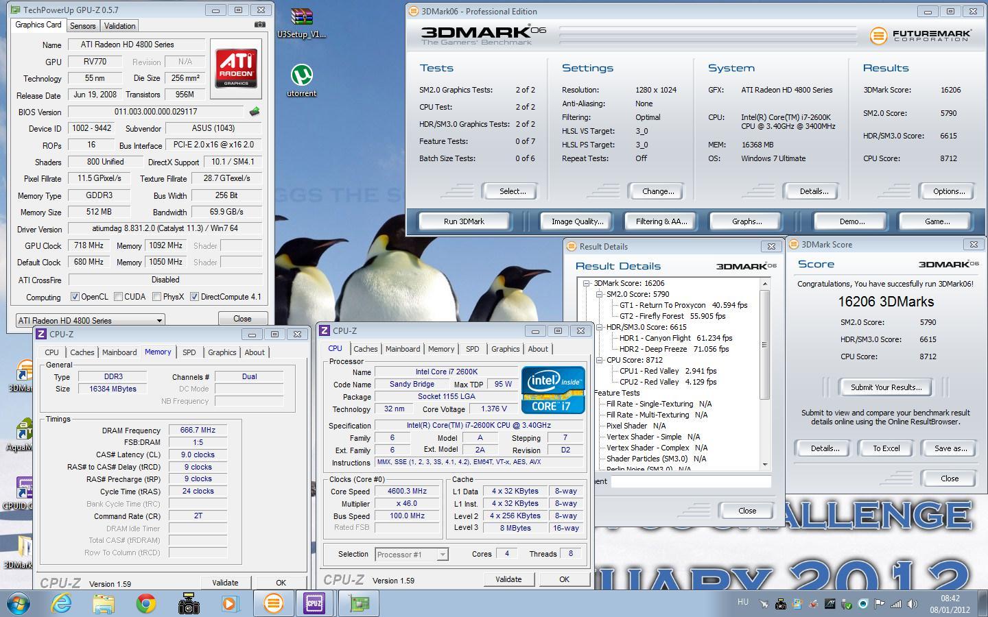Click Close button in GPU-Z window
The image size is (988, 617).
(x=242, y=319)
